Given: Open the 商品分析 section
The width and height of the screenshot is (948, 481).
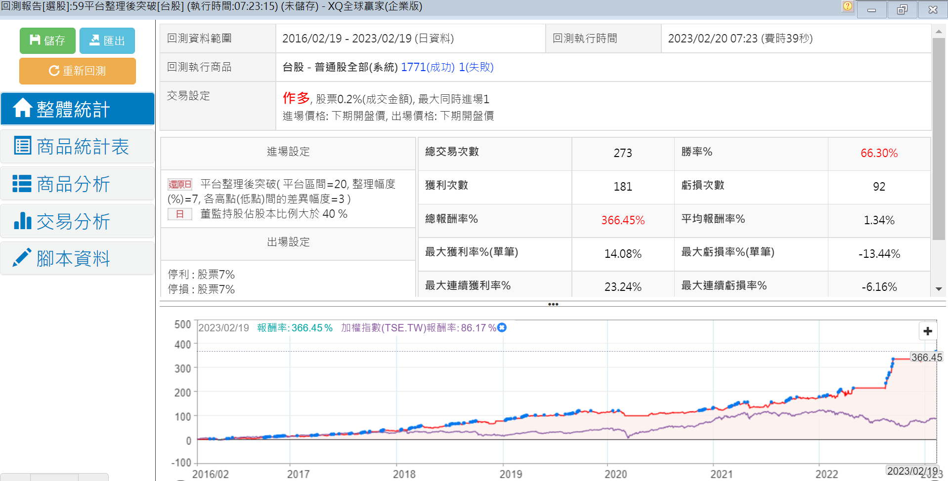Looking at the screenshot, I should click(78, 184).
